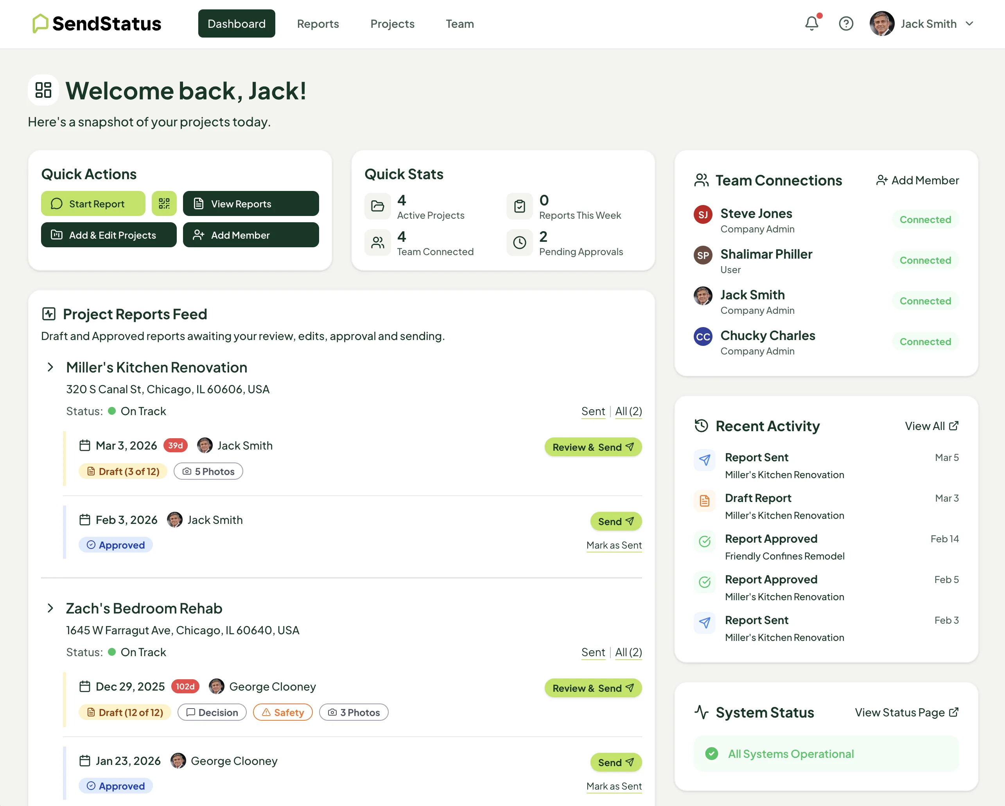Click the Start Report button
Viewport: 1005px width, 806px height.
pyautogui.click(x=93, y=203)
